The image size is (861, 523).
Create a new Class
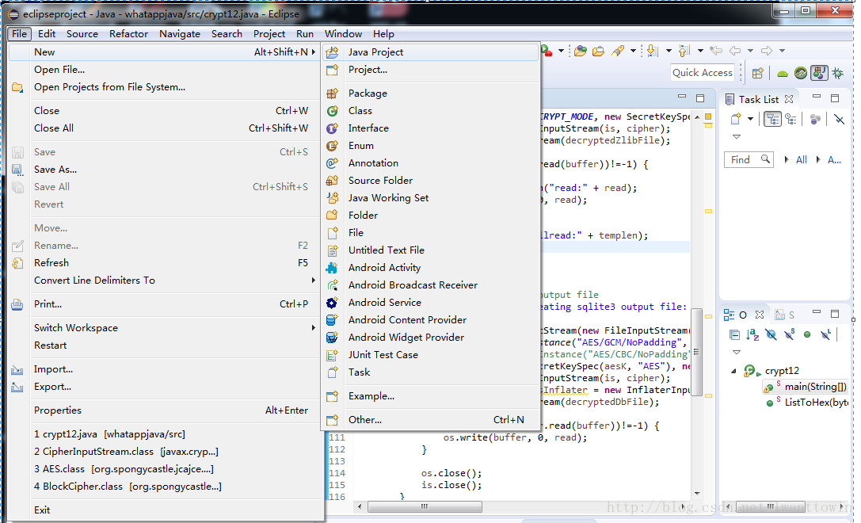click(360, 110)
